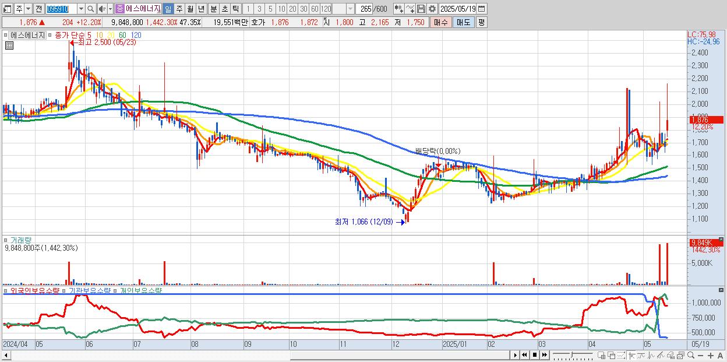This screenshot has height=362, width=727.
Task: Click the save floppy disk icon
Action: pos(421,9)
